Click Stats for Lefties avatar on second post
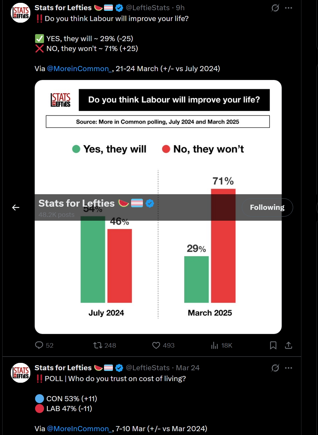The width and height of the screenshot is (318, 435). pos(21,373)
